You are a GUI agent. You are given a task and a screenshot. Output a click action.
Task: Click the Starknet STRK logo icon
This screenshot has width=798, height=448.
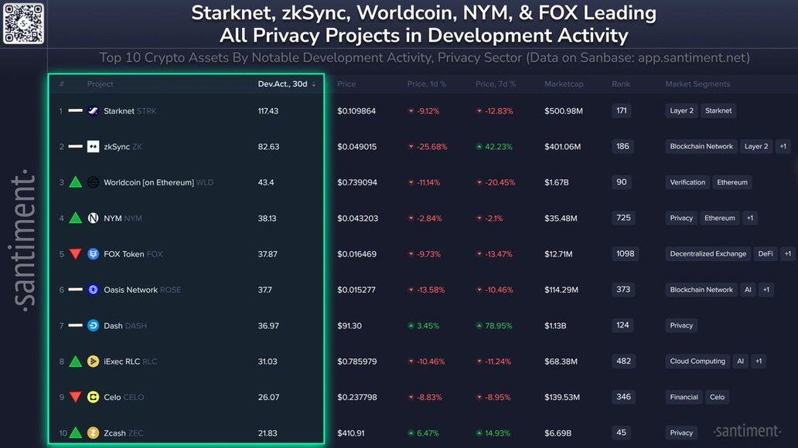tap(93, 110)
